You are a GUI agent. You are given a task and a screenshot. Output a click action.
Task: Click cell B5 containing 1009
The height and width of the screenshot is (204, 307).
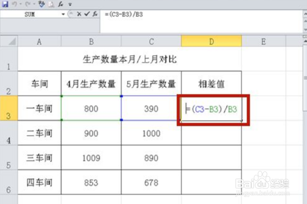[91, 157]
